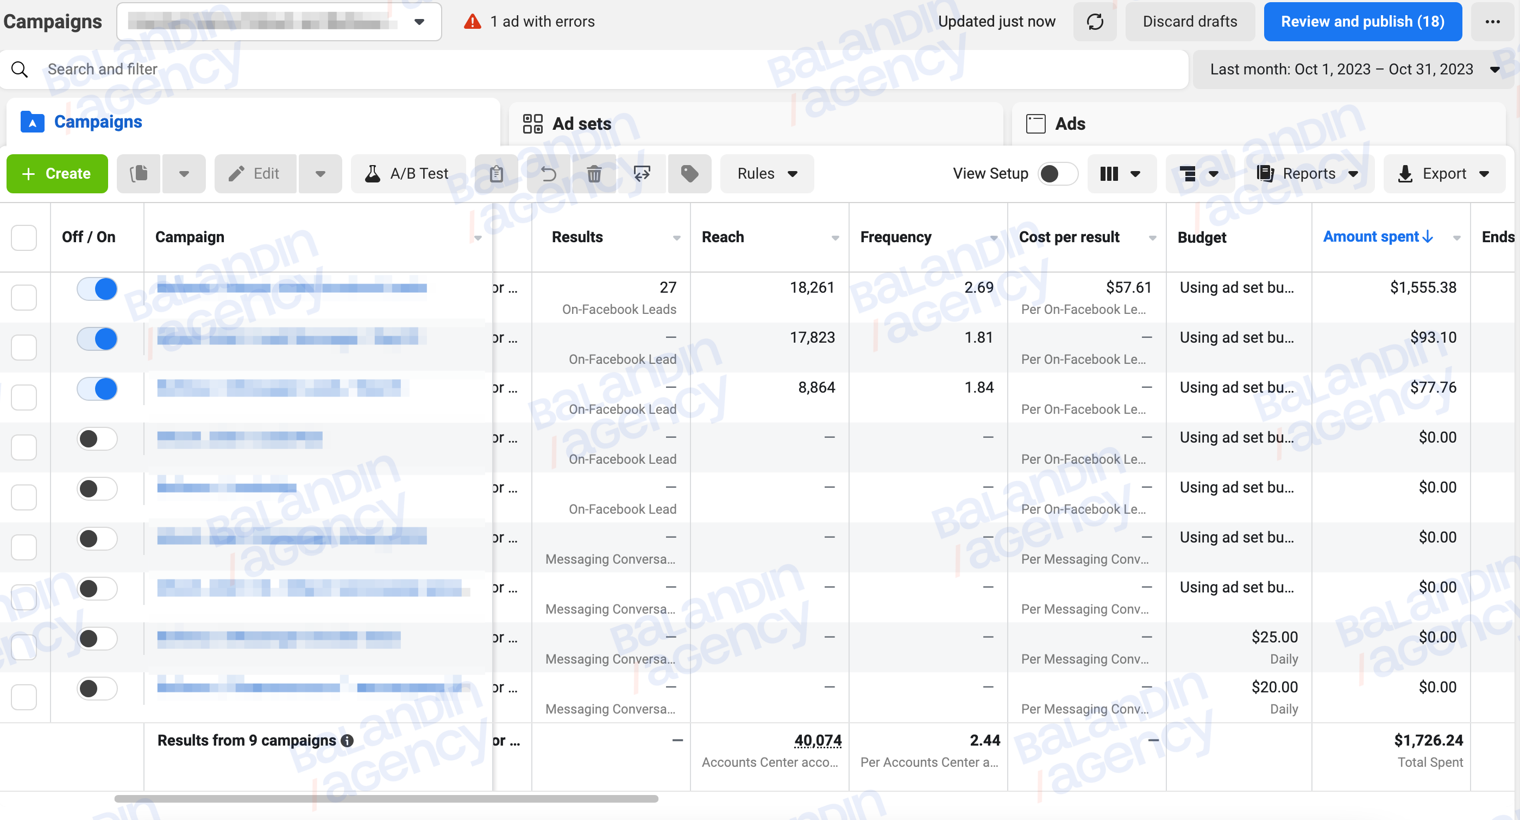The width and height of the screenshot is (1520, 820).
Task: Switch to the Ad sets tab
Action: point(756,124)
